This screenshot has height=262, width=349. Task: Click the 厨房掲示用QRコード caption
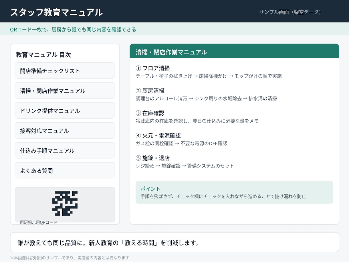click(39, 222)
